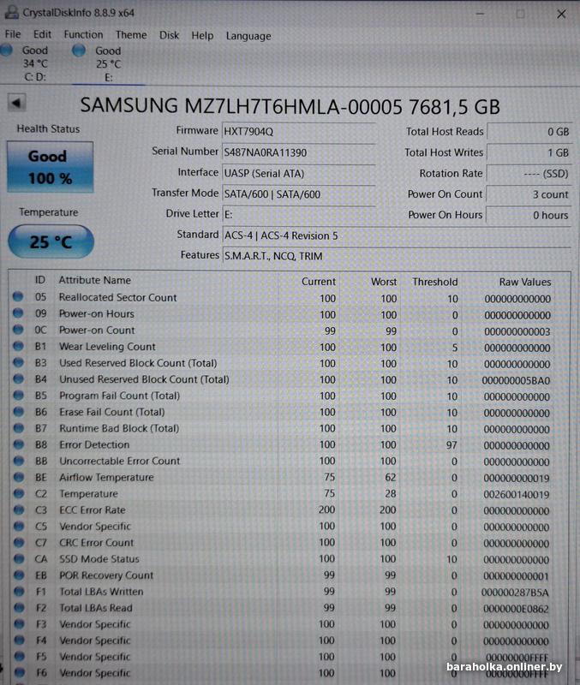Close the CrystalDiskInfo window

[x=561, y=14]
